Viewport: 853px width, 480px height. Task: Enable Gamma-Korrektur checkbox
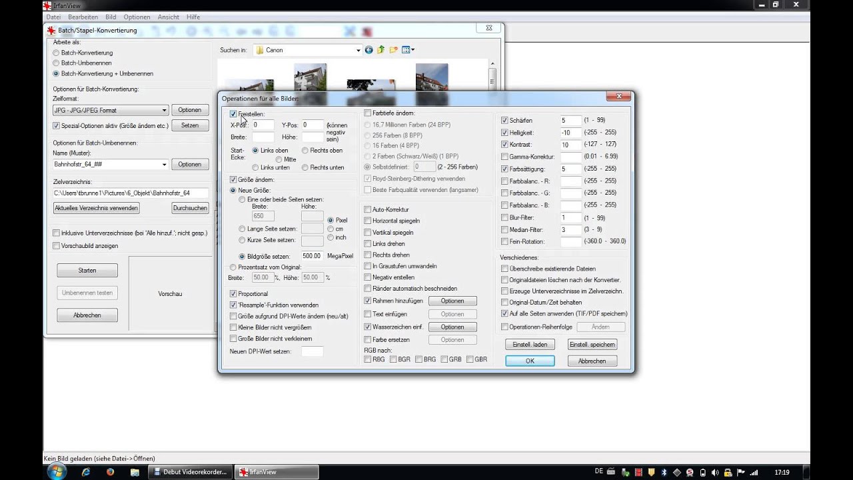[504, 157]
